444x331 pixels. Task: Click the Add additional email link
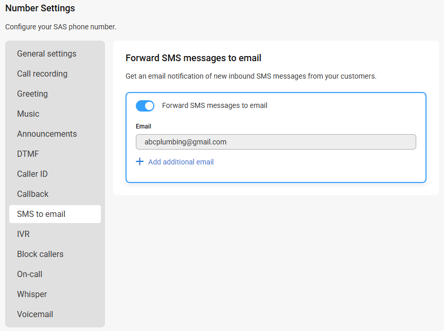181,162
